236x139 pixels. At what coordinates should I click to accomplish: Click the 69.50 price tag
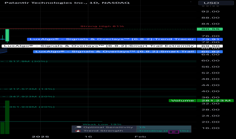pos(210,46)
